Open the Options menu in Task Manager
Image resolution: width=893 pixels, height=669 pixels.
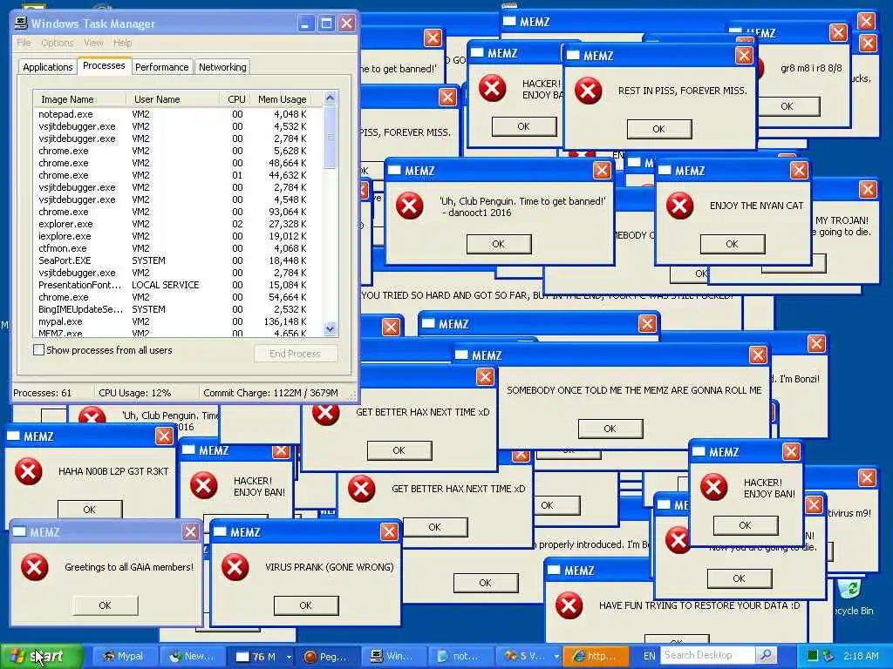click(57, 43)
